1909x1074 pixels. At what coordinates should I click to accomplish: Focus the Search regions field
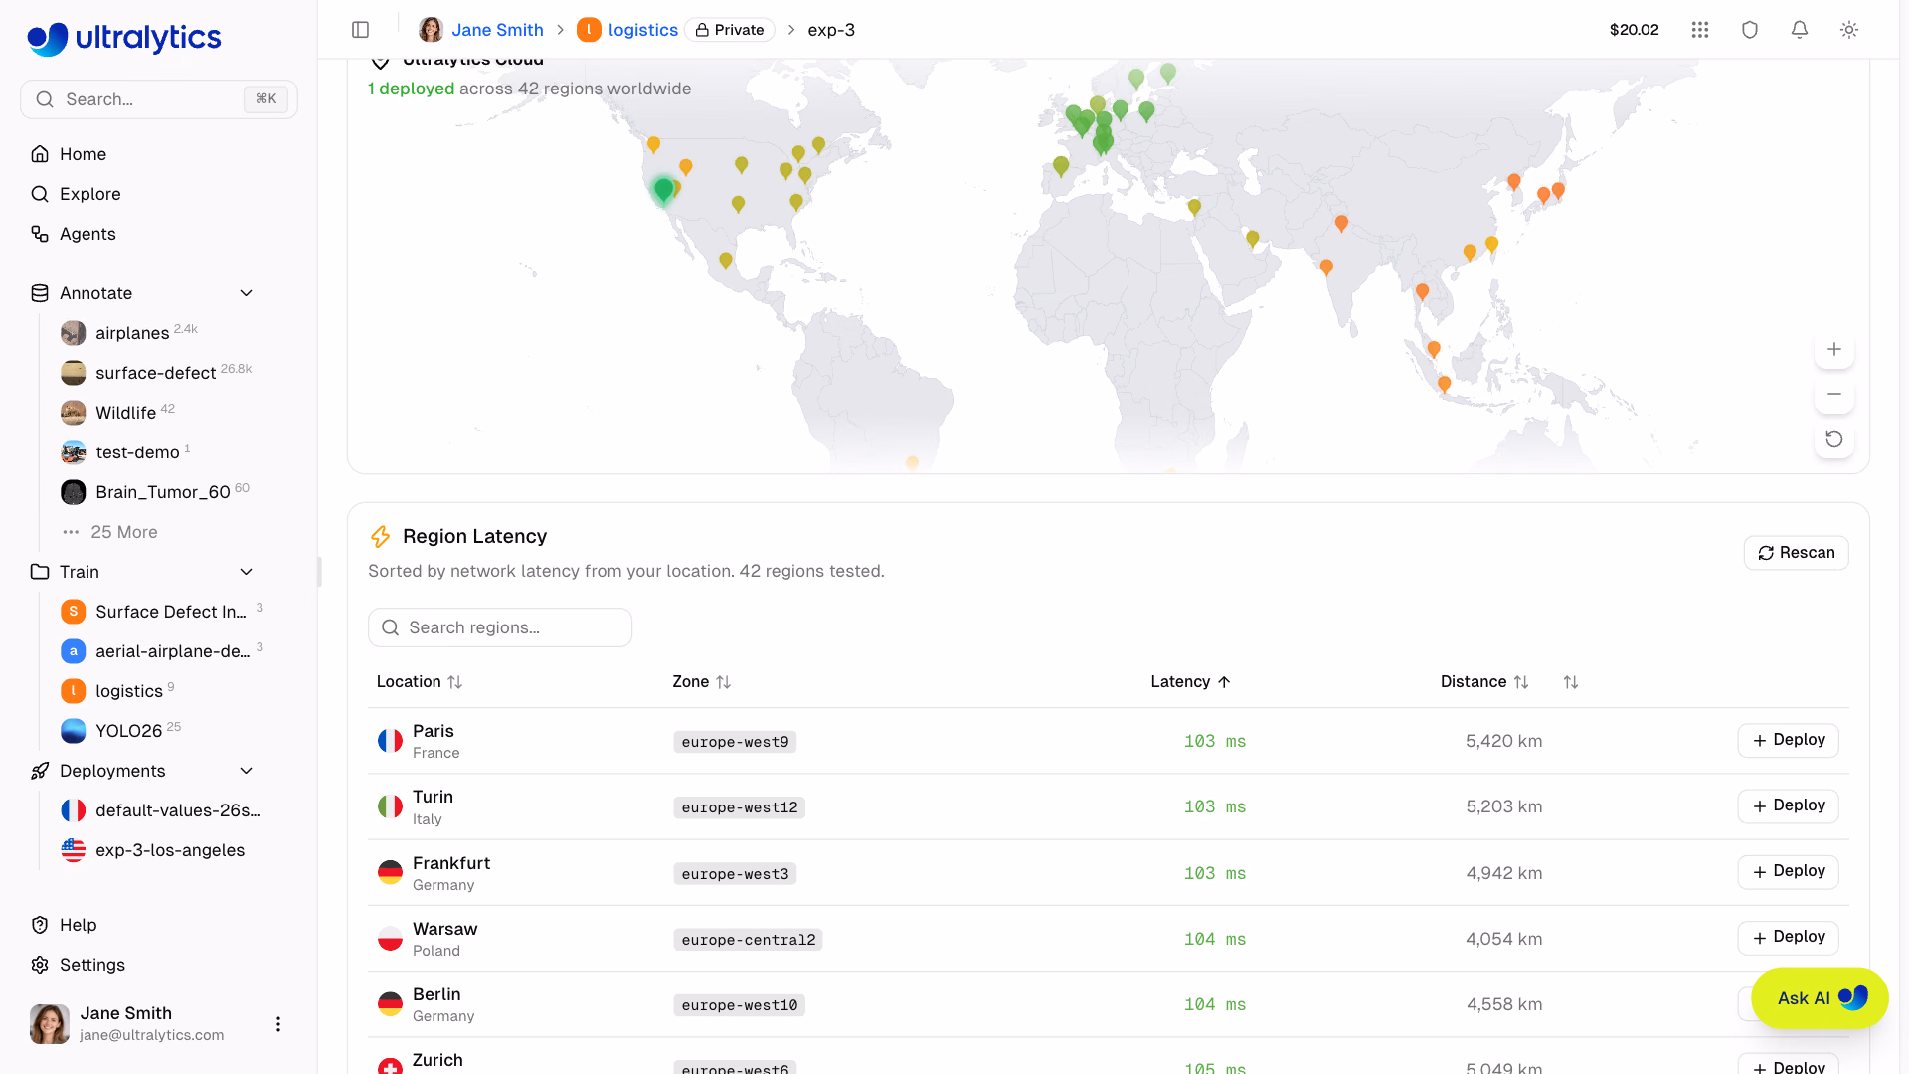(x=500, y=627)
